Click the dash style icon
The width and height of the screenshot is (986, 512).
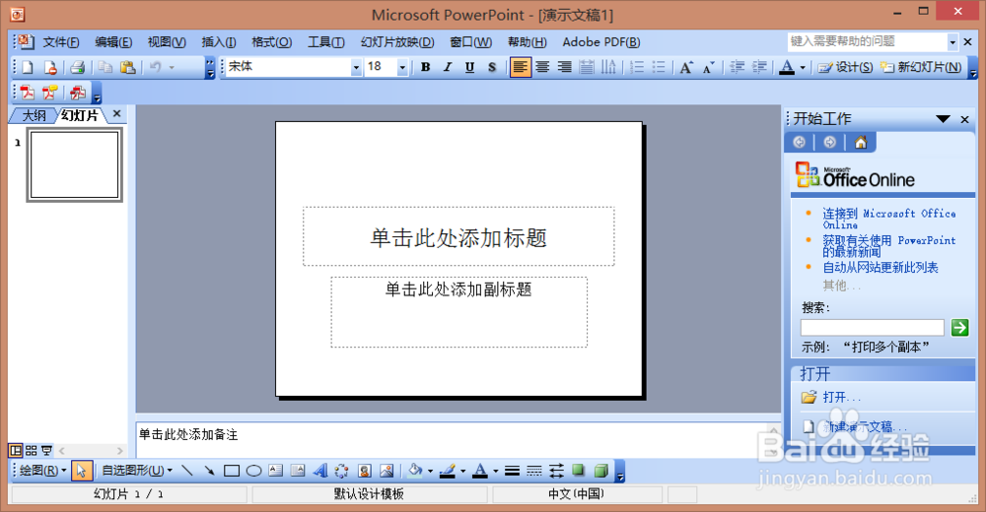click(x=533, y=471)
